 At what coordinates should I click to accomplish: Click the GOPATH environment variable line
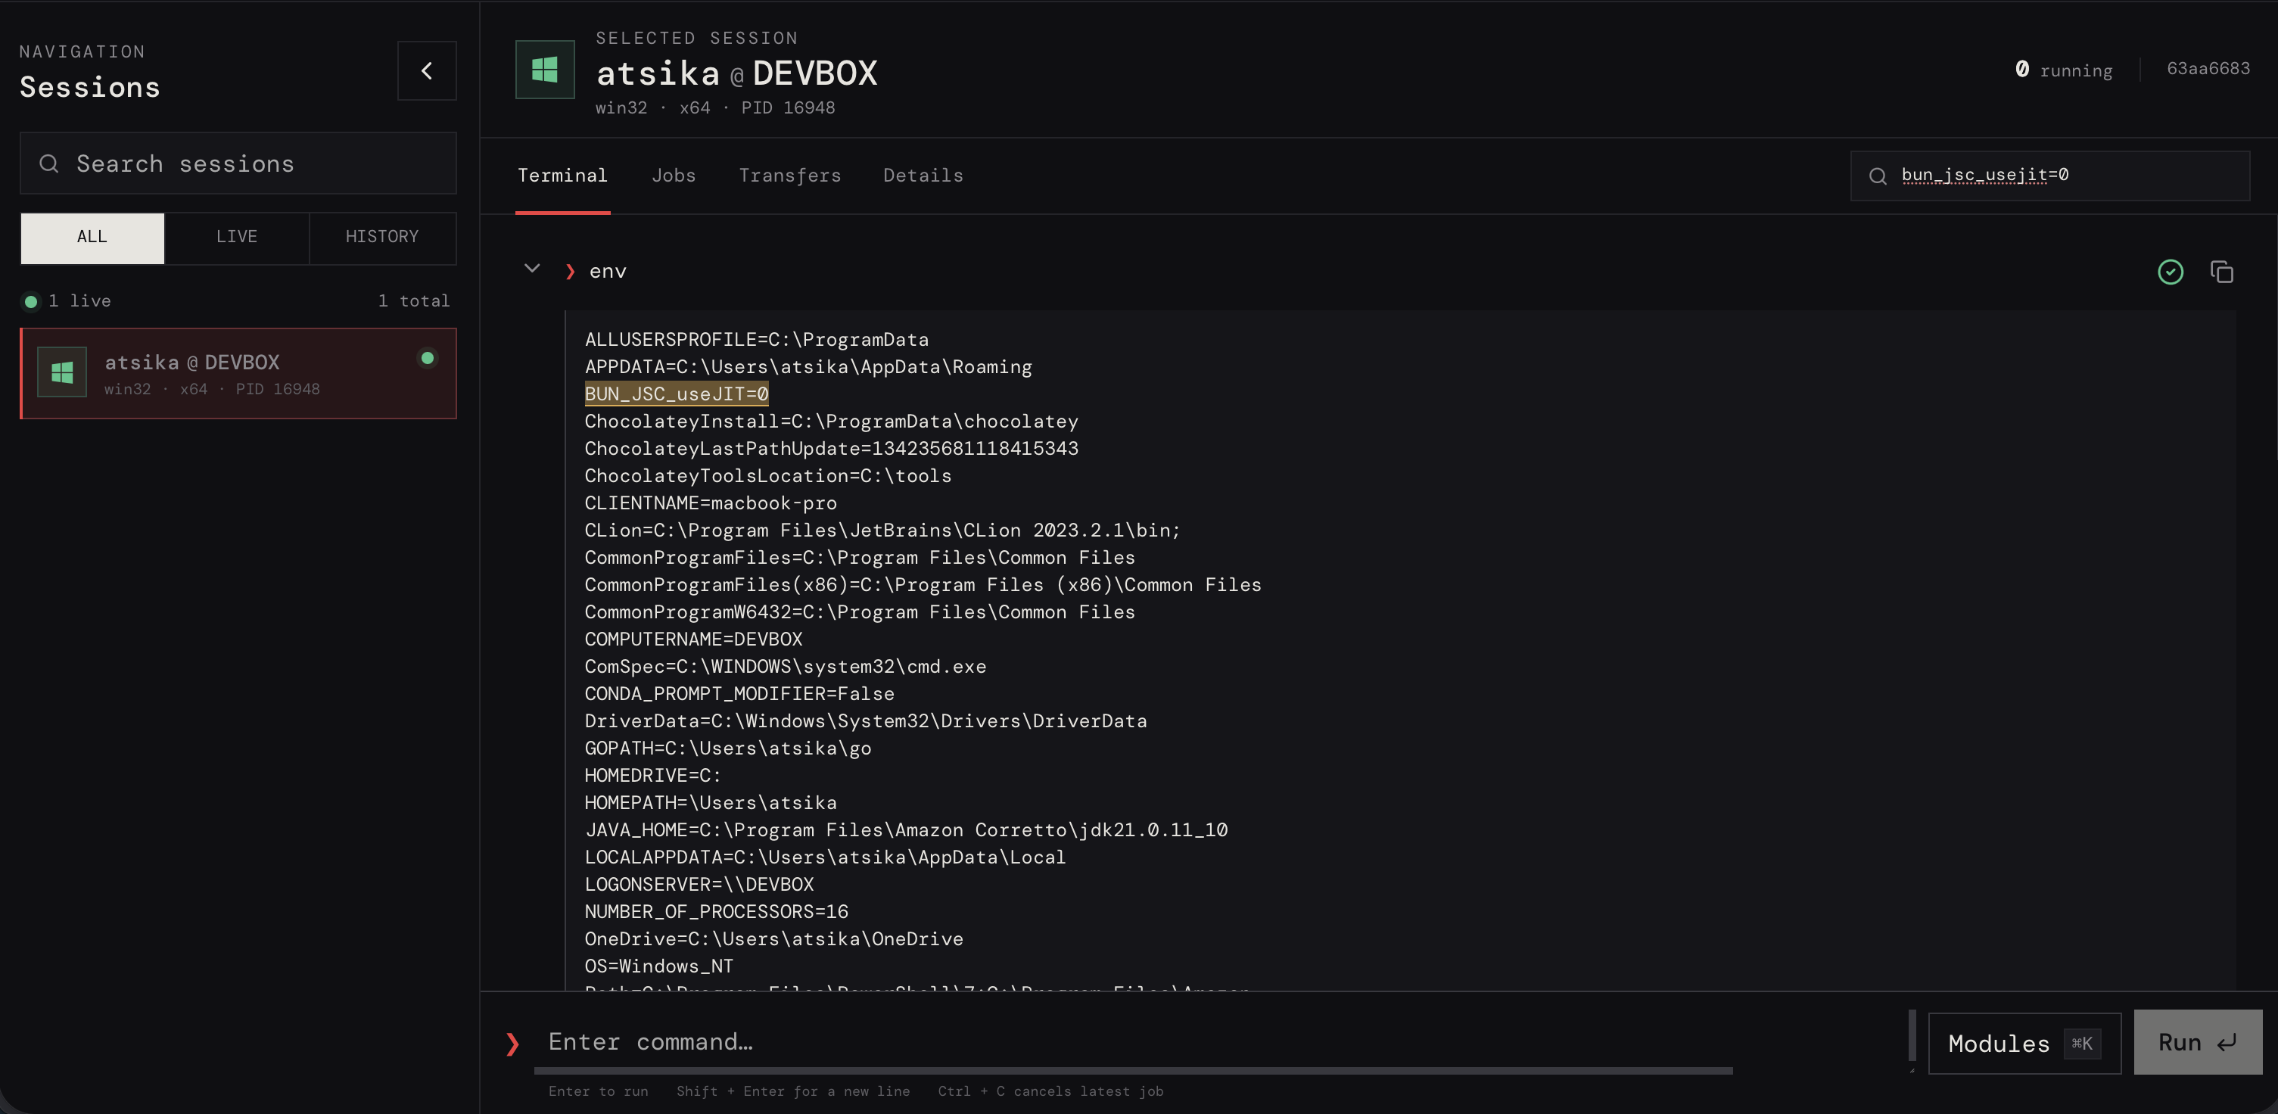pos(728,749)
